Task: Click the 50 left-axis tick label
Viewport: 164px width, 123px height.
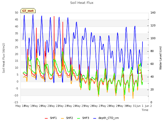Action: 16,13
